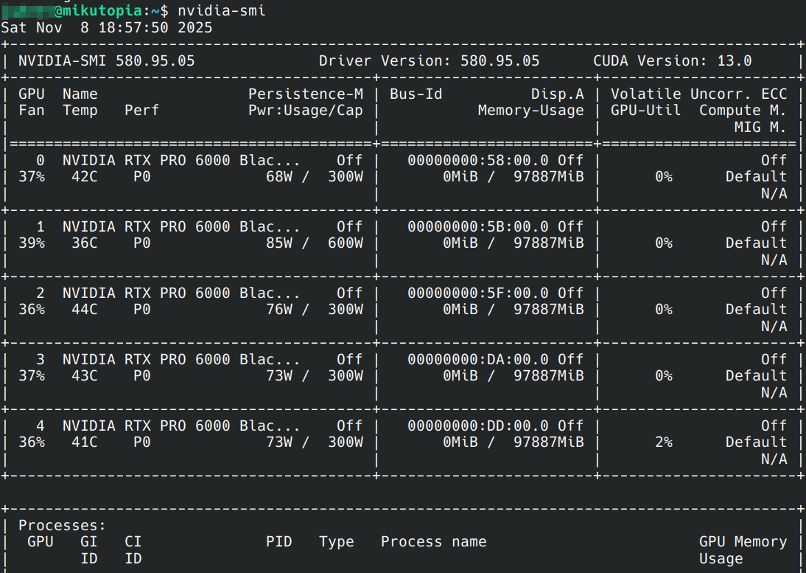
Task: Click the Bus-Id column header
Action: tap(416, 94)
